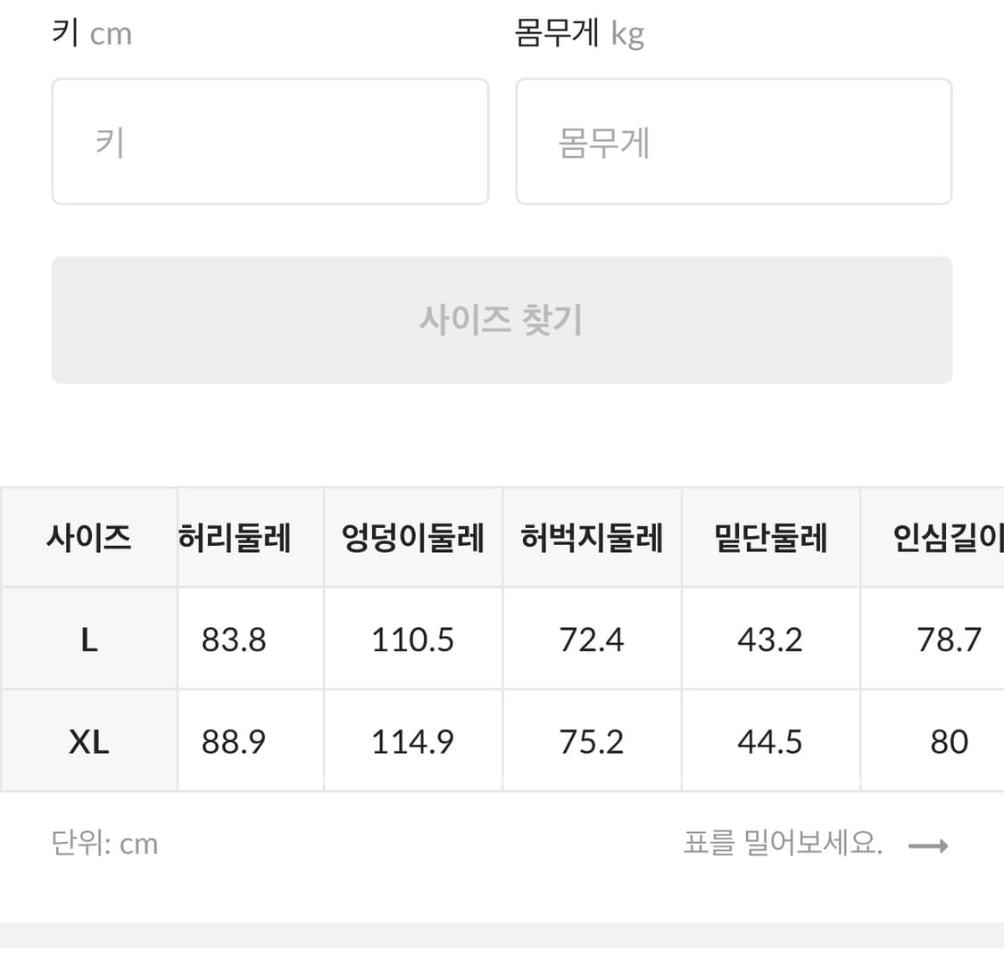Select the L size row label

click(x=87, y=638)
